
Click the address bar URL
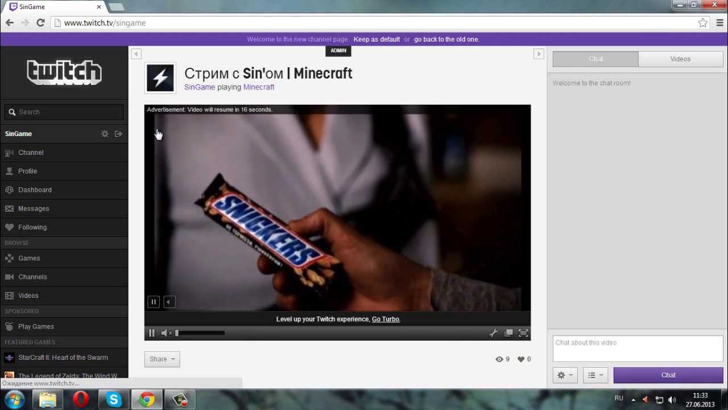pos(105,23)
